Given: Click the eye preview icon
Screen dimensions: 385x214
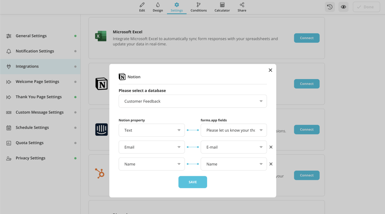Looking at the screenshot, I should click(343, 7).
